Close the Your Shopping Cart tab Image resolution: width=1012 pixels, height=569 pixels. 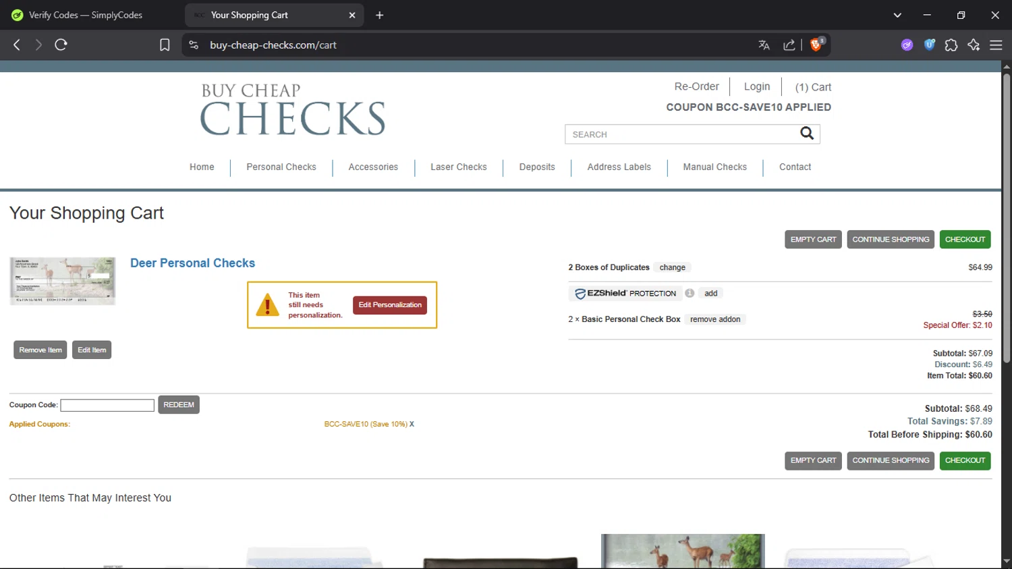[x=352, y=15]
